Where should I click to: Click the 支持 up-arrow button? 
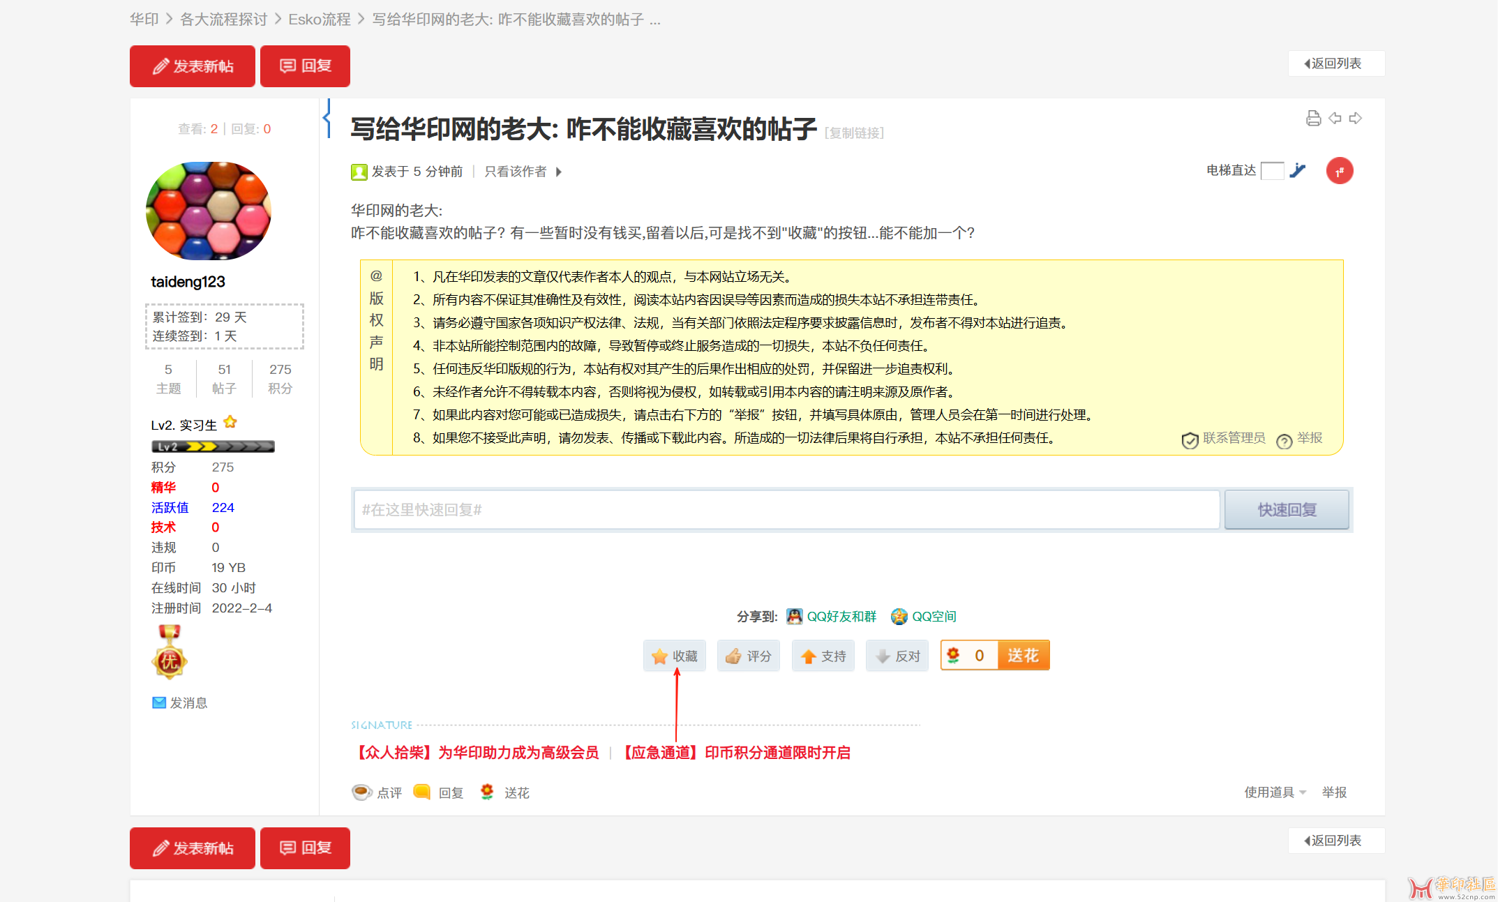[x=823, y=656]
